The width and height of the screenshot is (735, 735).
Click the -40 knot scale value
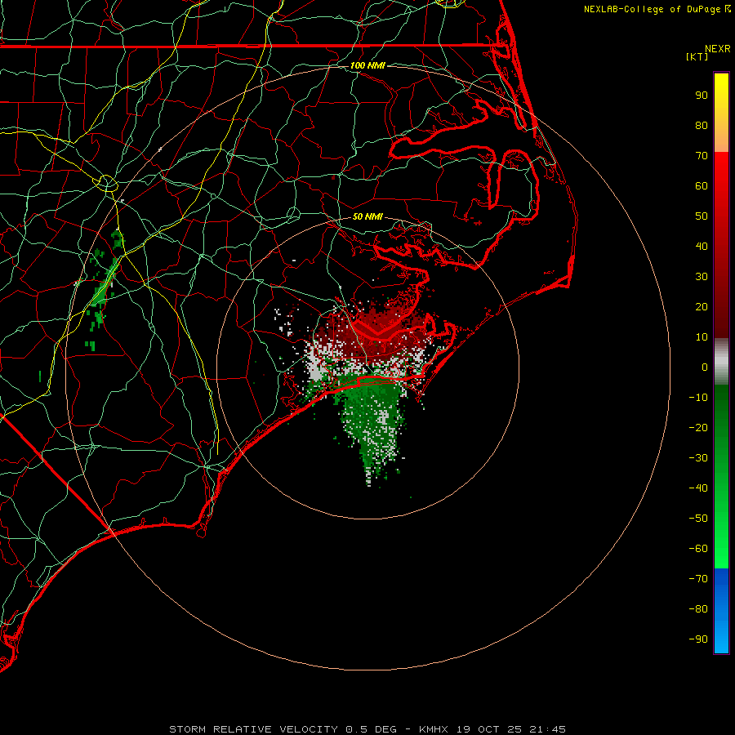698,488
